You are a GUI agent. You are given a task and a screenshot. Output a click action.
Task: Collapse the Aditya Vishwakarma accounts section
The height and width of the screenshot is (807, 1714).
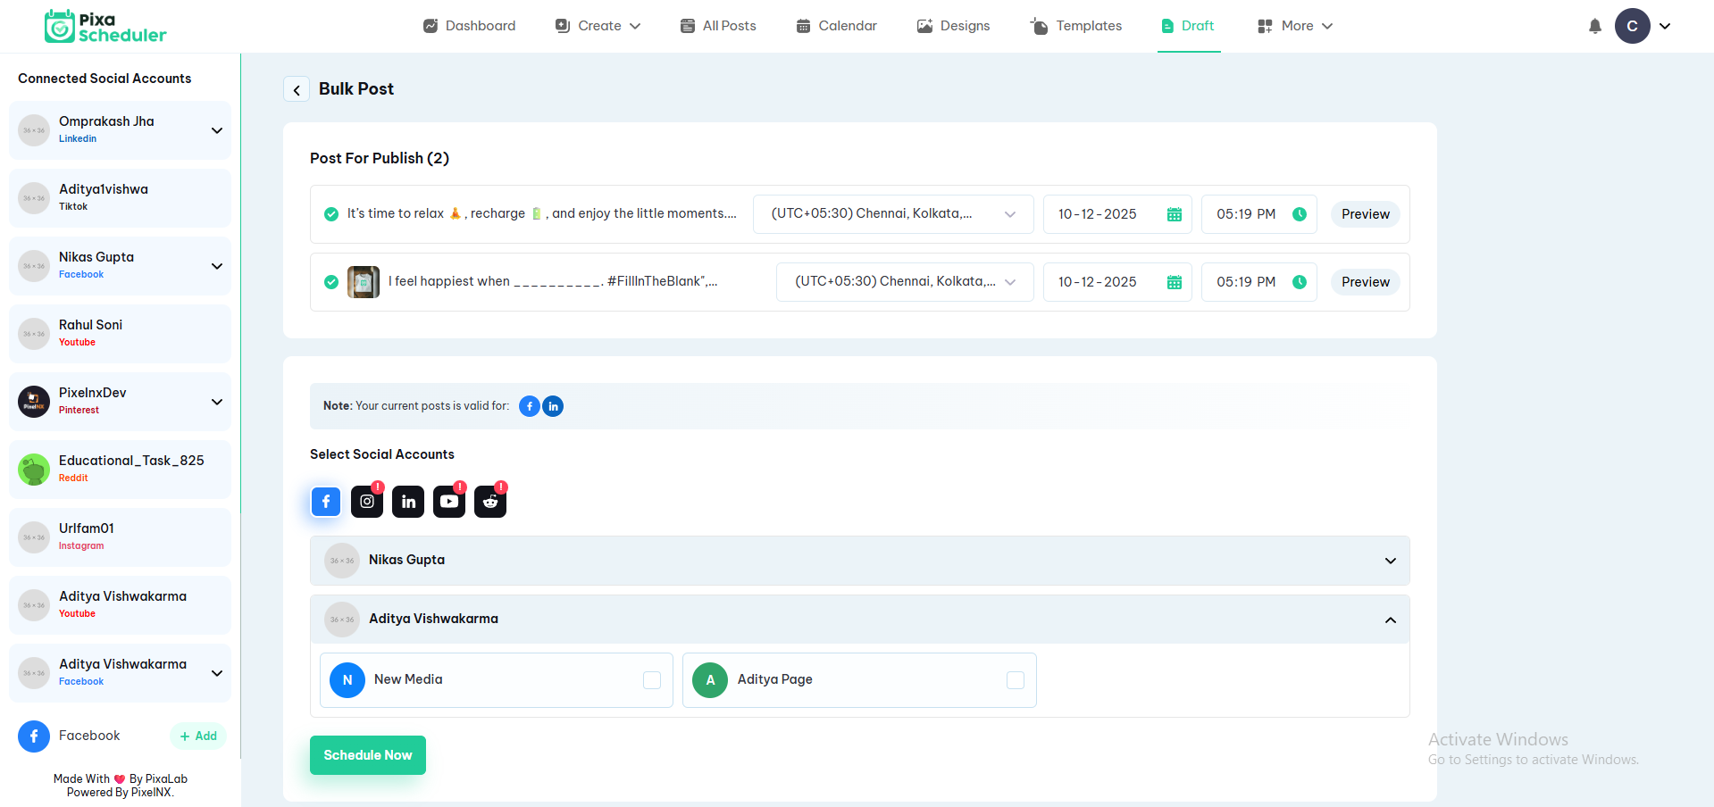pos(1390,619)
